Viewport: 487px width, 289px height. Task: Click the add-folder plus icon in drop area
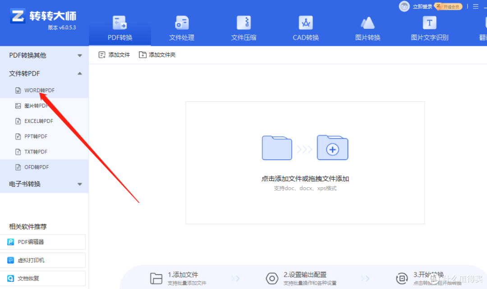(332, 148)
